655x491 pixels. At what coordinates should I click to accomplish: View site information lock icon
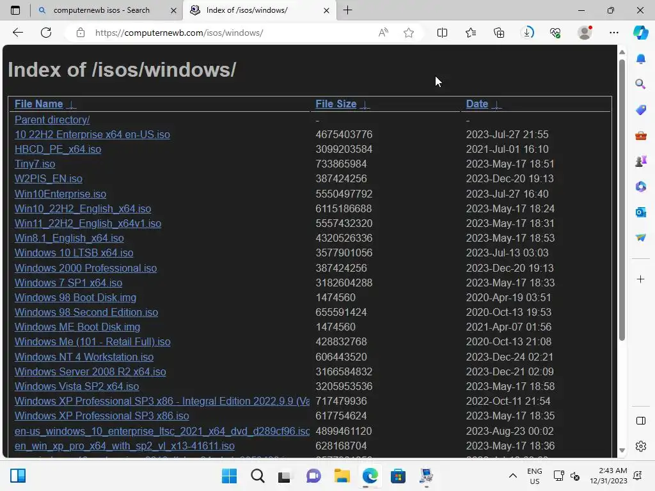coord(81,33)
